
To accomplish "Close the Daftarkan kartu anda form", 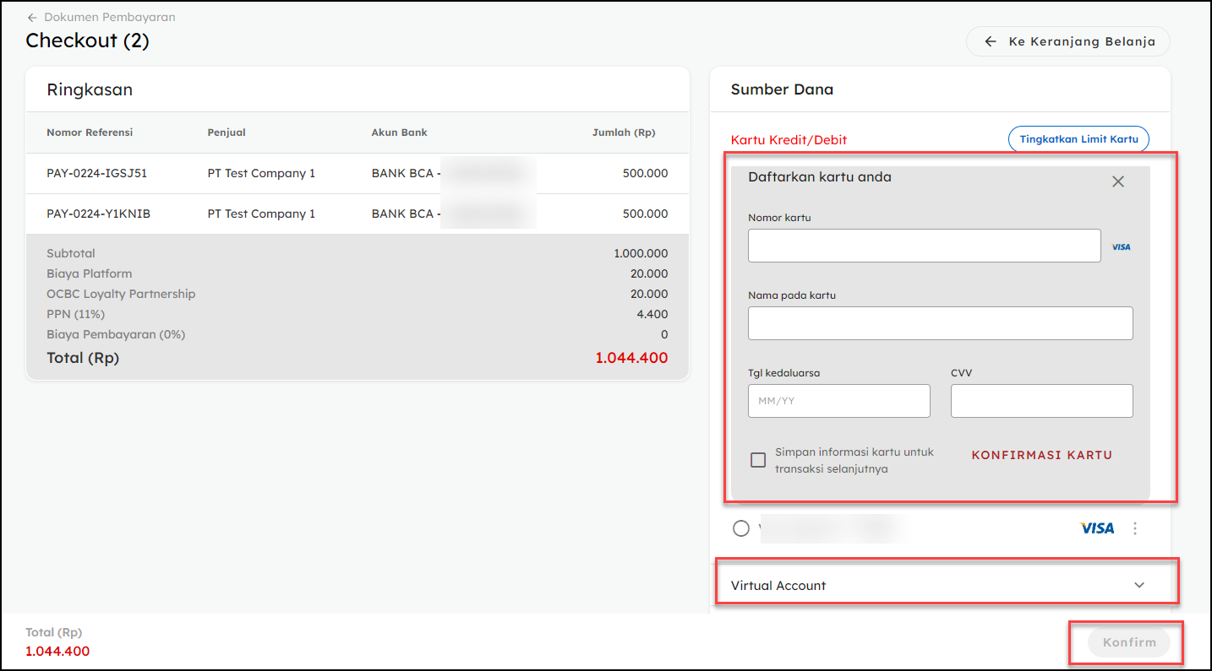I will tap(1117, 181).
